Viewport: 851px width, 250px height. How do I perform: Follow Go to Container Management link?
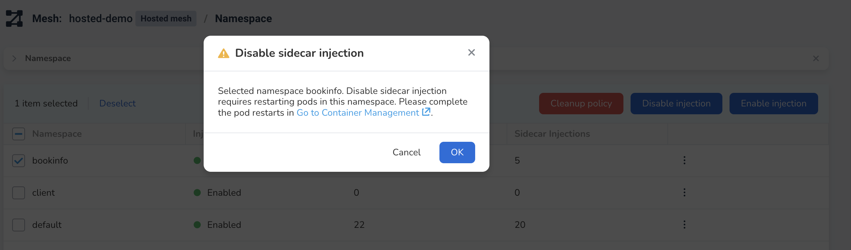click(358, 113)
